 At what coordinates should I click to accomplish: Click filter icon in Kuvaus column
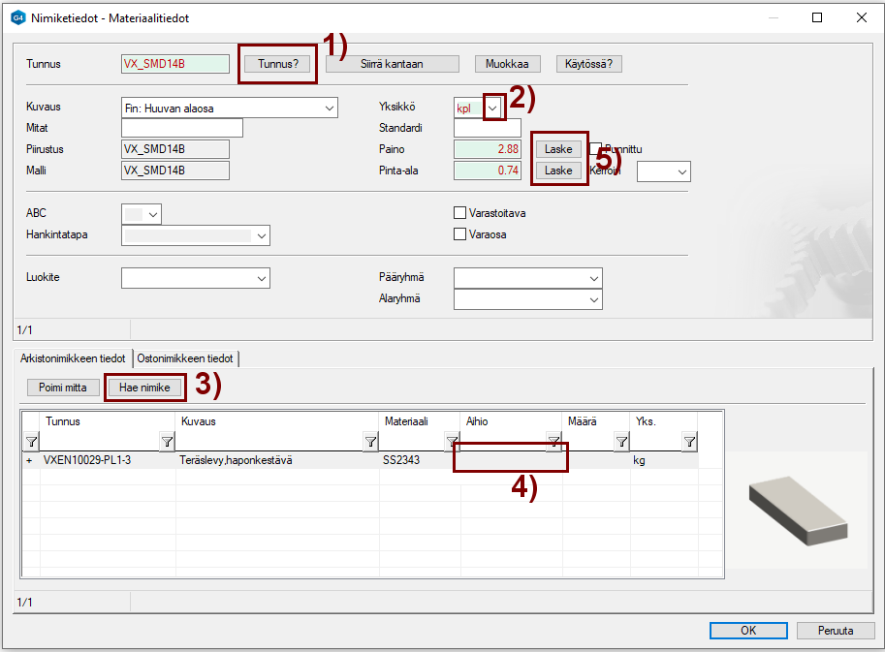[370, 443]
